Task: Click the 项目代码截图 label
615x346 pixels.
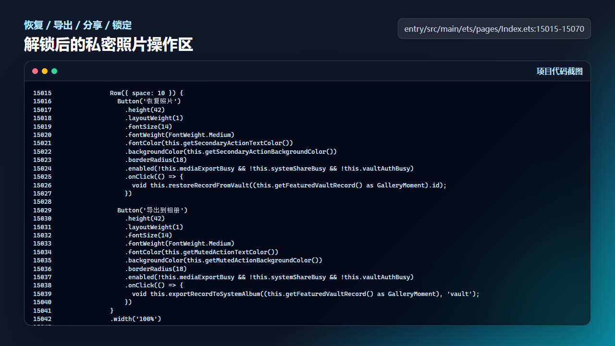Action: tap(559, 71)
